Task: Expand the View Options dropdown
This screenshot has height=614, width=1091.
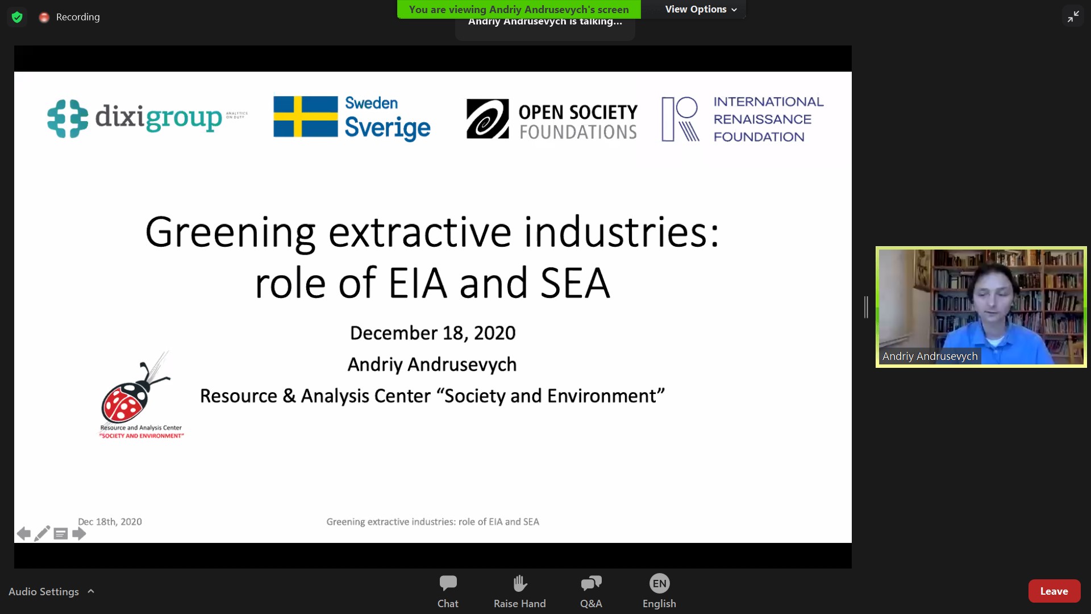Action: click(x=701, y=9)
